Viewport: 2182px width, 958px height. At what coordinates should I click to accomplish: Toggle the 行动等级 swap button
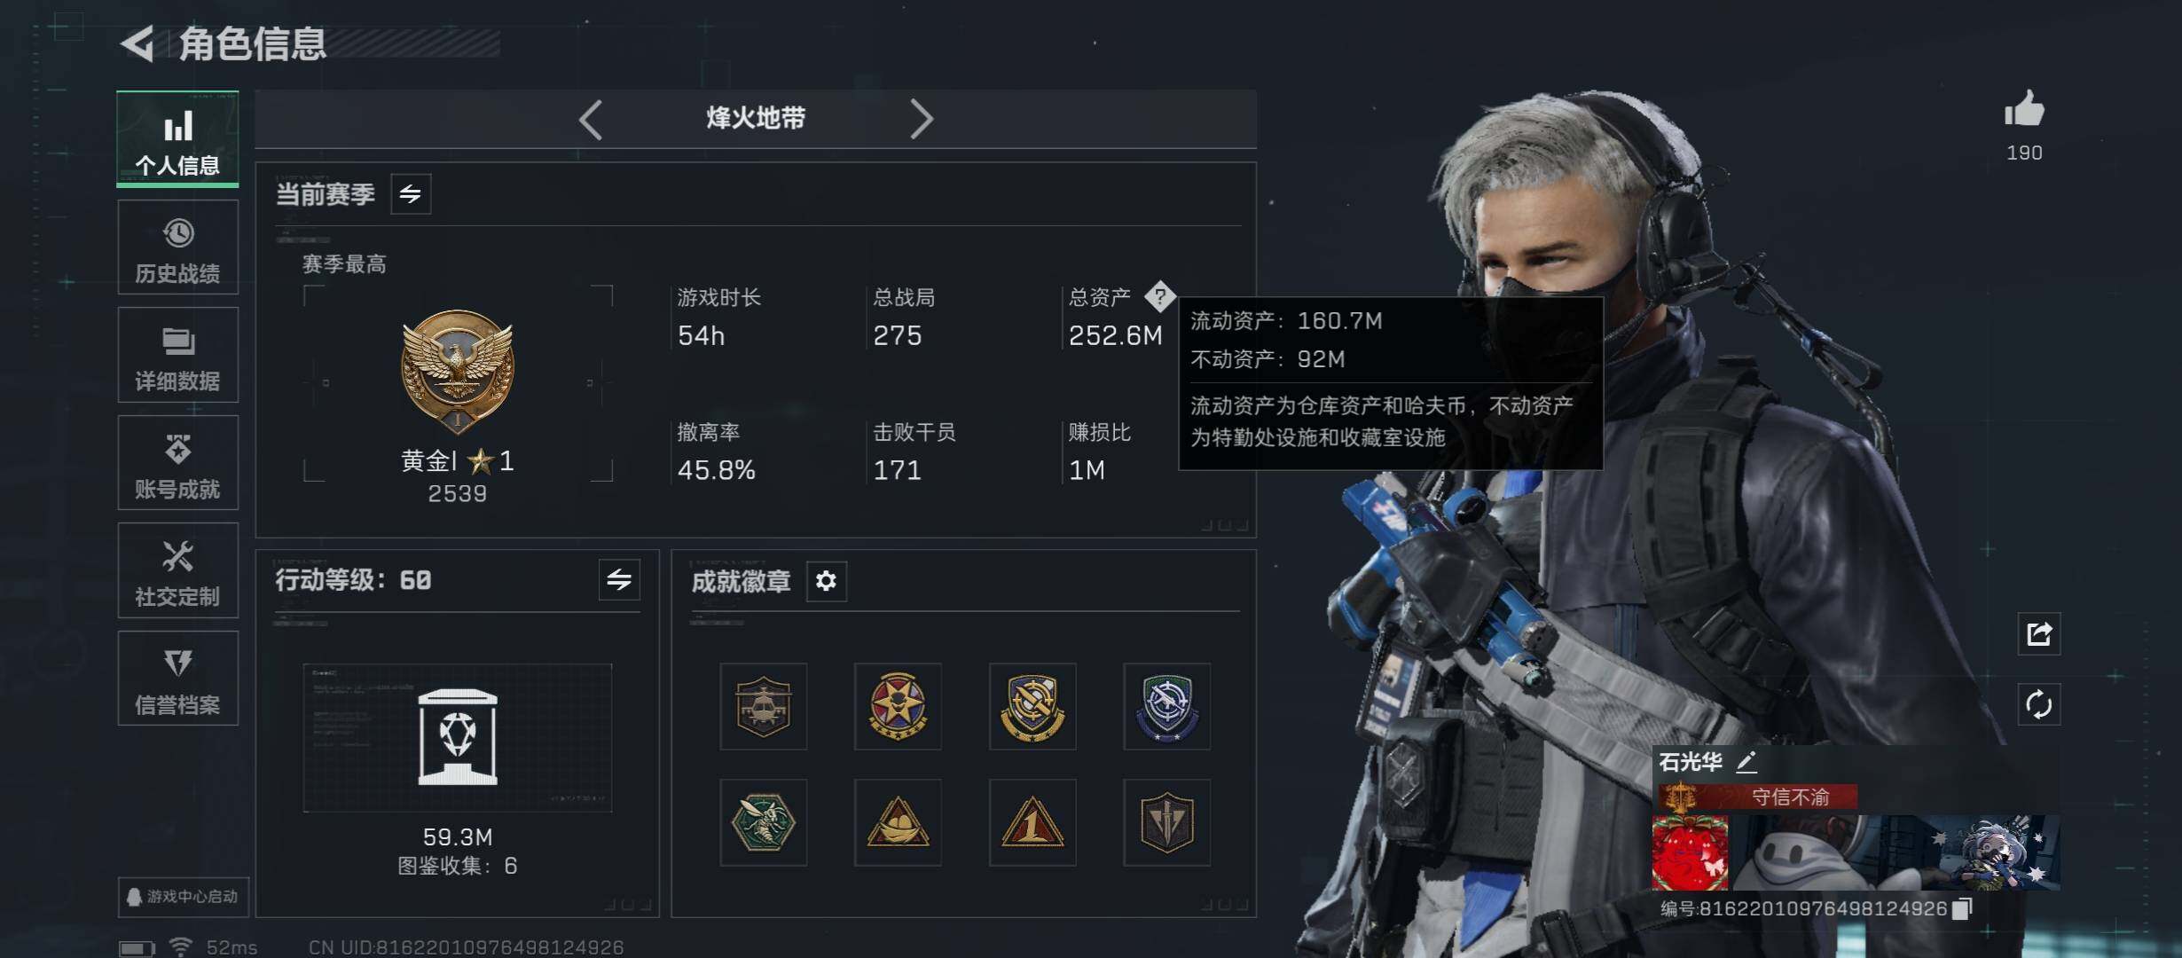coord(619,580)
